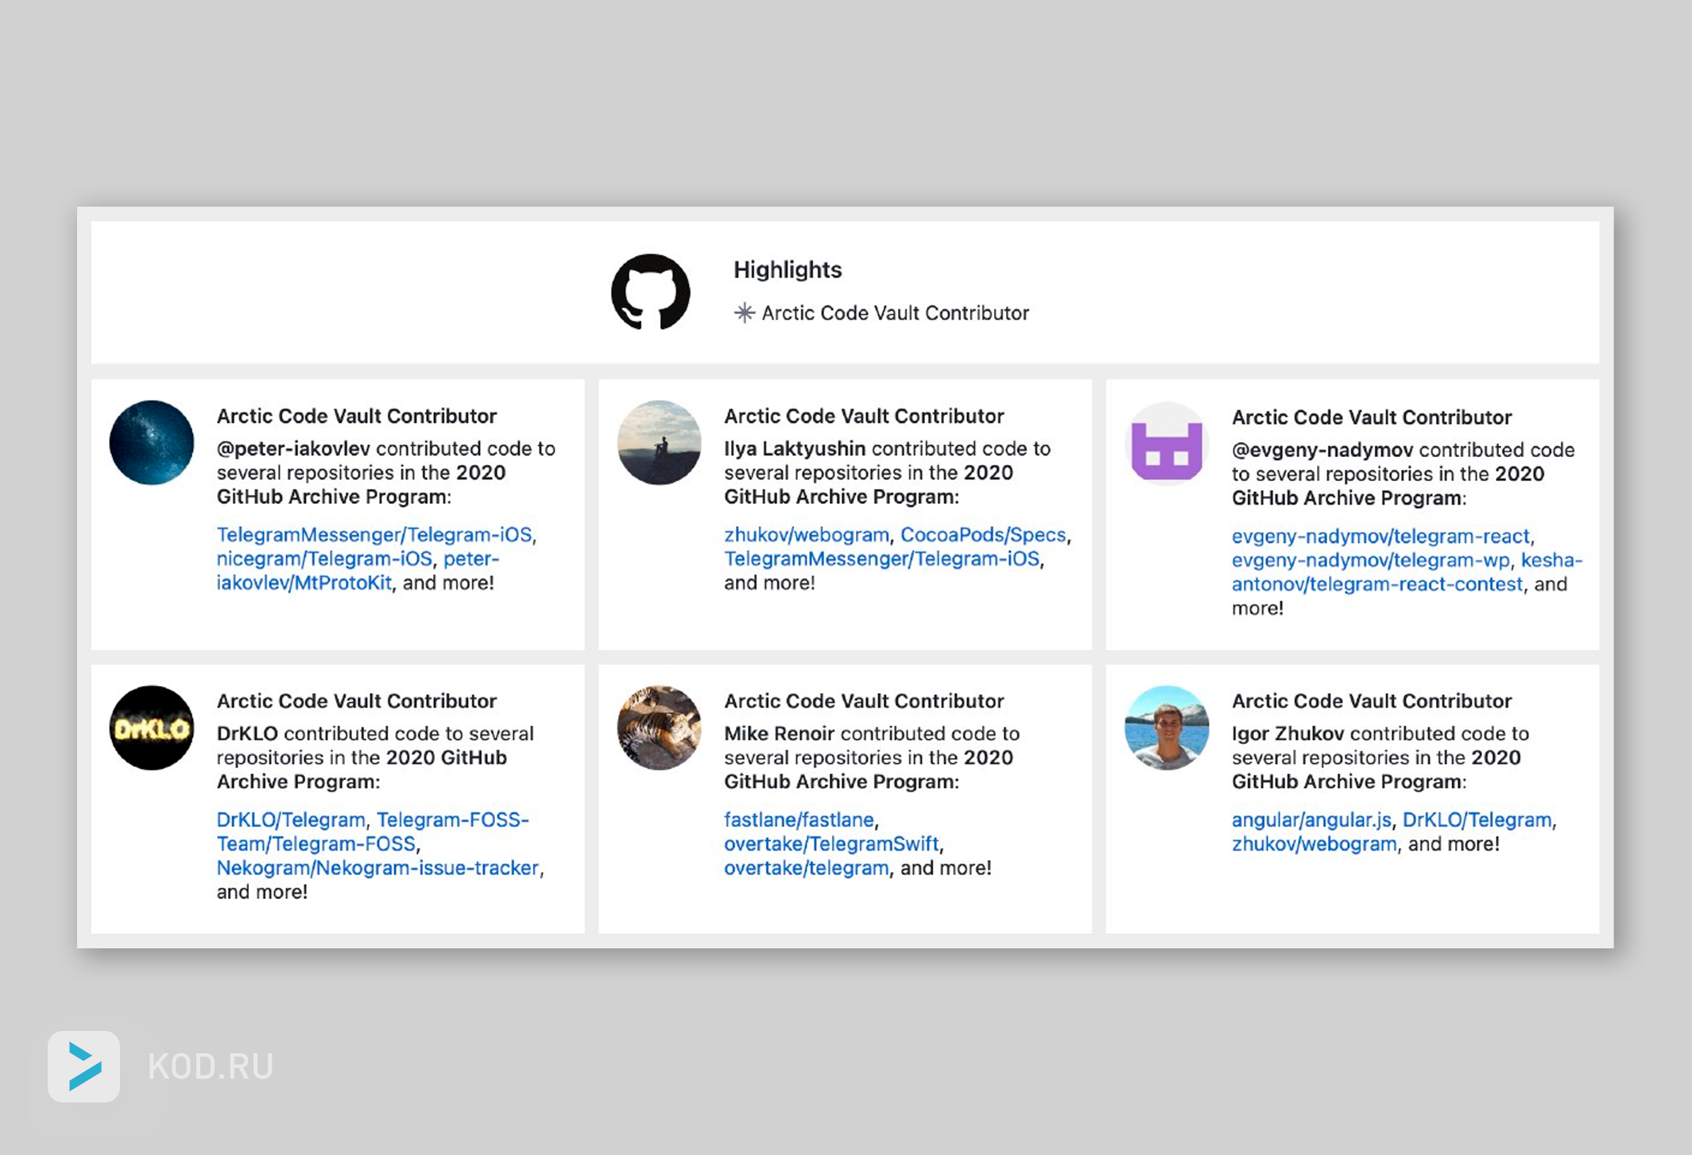Open the CocoaPods/Specs repository link

(x=982, y=534)
